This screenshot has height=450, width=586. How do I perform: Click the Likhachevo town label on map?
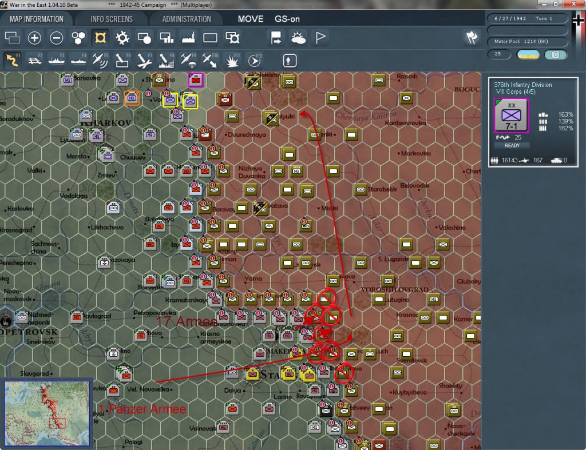107,227
